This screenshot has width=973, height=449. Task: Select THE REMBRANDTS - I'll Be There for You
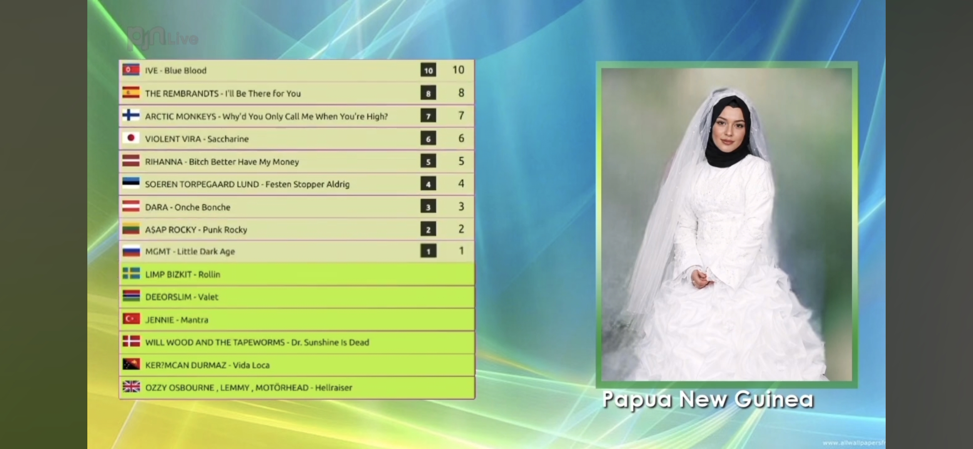pyautogui.click(x=223, y=94)
